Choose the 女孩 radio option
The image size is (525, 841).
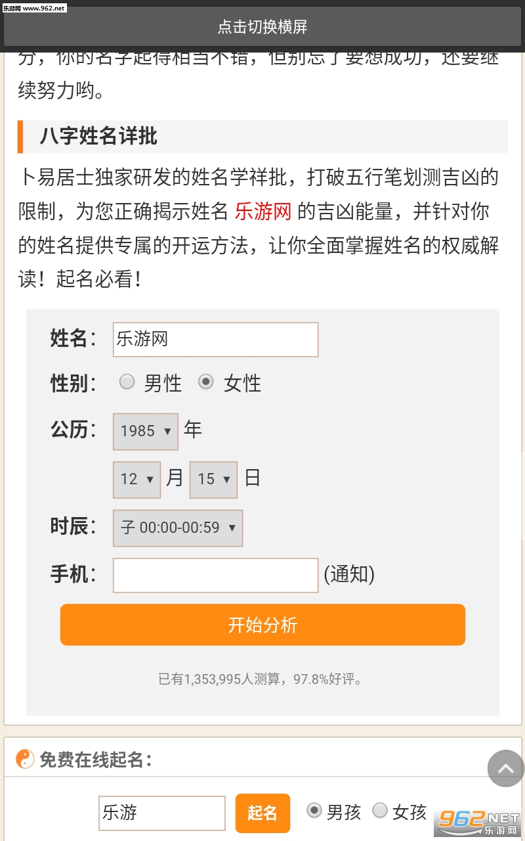tap(380, 811)
